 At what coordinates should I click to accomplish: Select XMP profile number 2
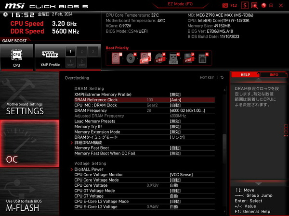(81, 50)
